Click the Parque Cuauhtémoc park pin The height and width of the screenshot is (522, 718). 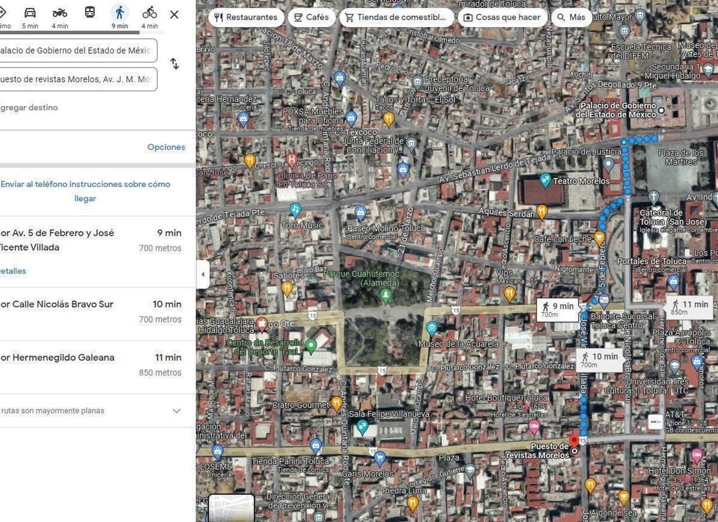point(386,295)
